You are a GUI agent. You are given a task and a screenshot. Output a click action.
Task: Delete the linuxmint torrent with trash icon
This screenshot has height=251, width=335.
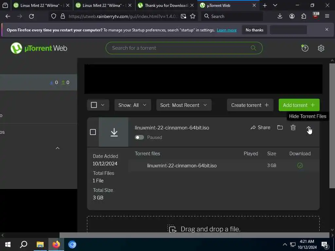293,127
